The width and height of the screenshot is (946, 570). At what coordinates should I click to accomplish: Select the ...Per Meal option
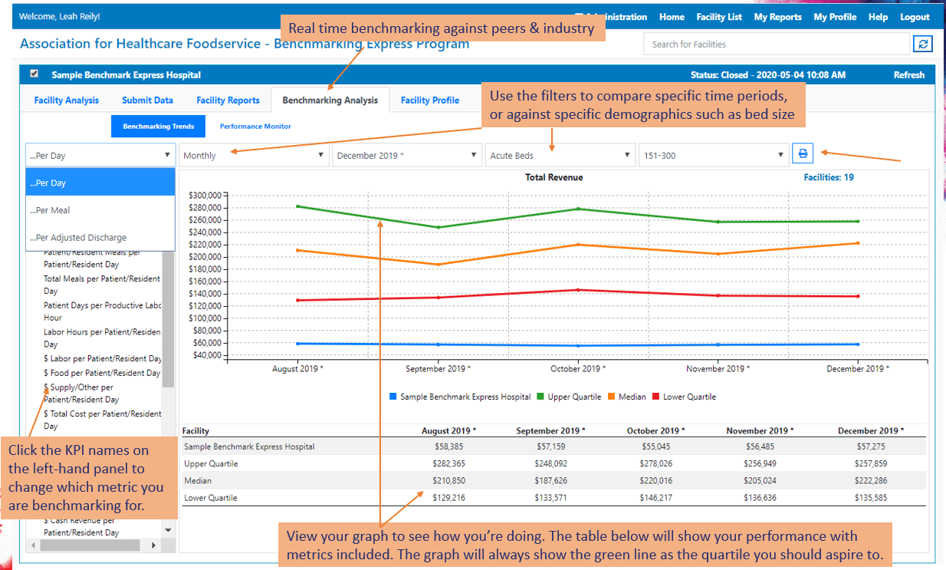[100, 210]
